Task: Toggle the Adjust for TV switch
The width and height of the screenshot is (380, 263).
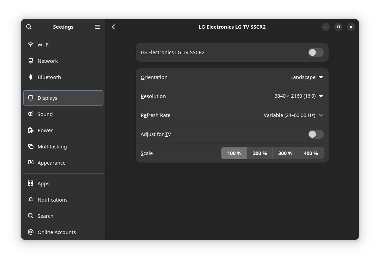Action: tap(316, 134)
